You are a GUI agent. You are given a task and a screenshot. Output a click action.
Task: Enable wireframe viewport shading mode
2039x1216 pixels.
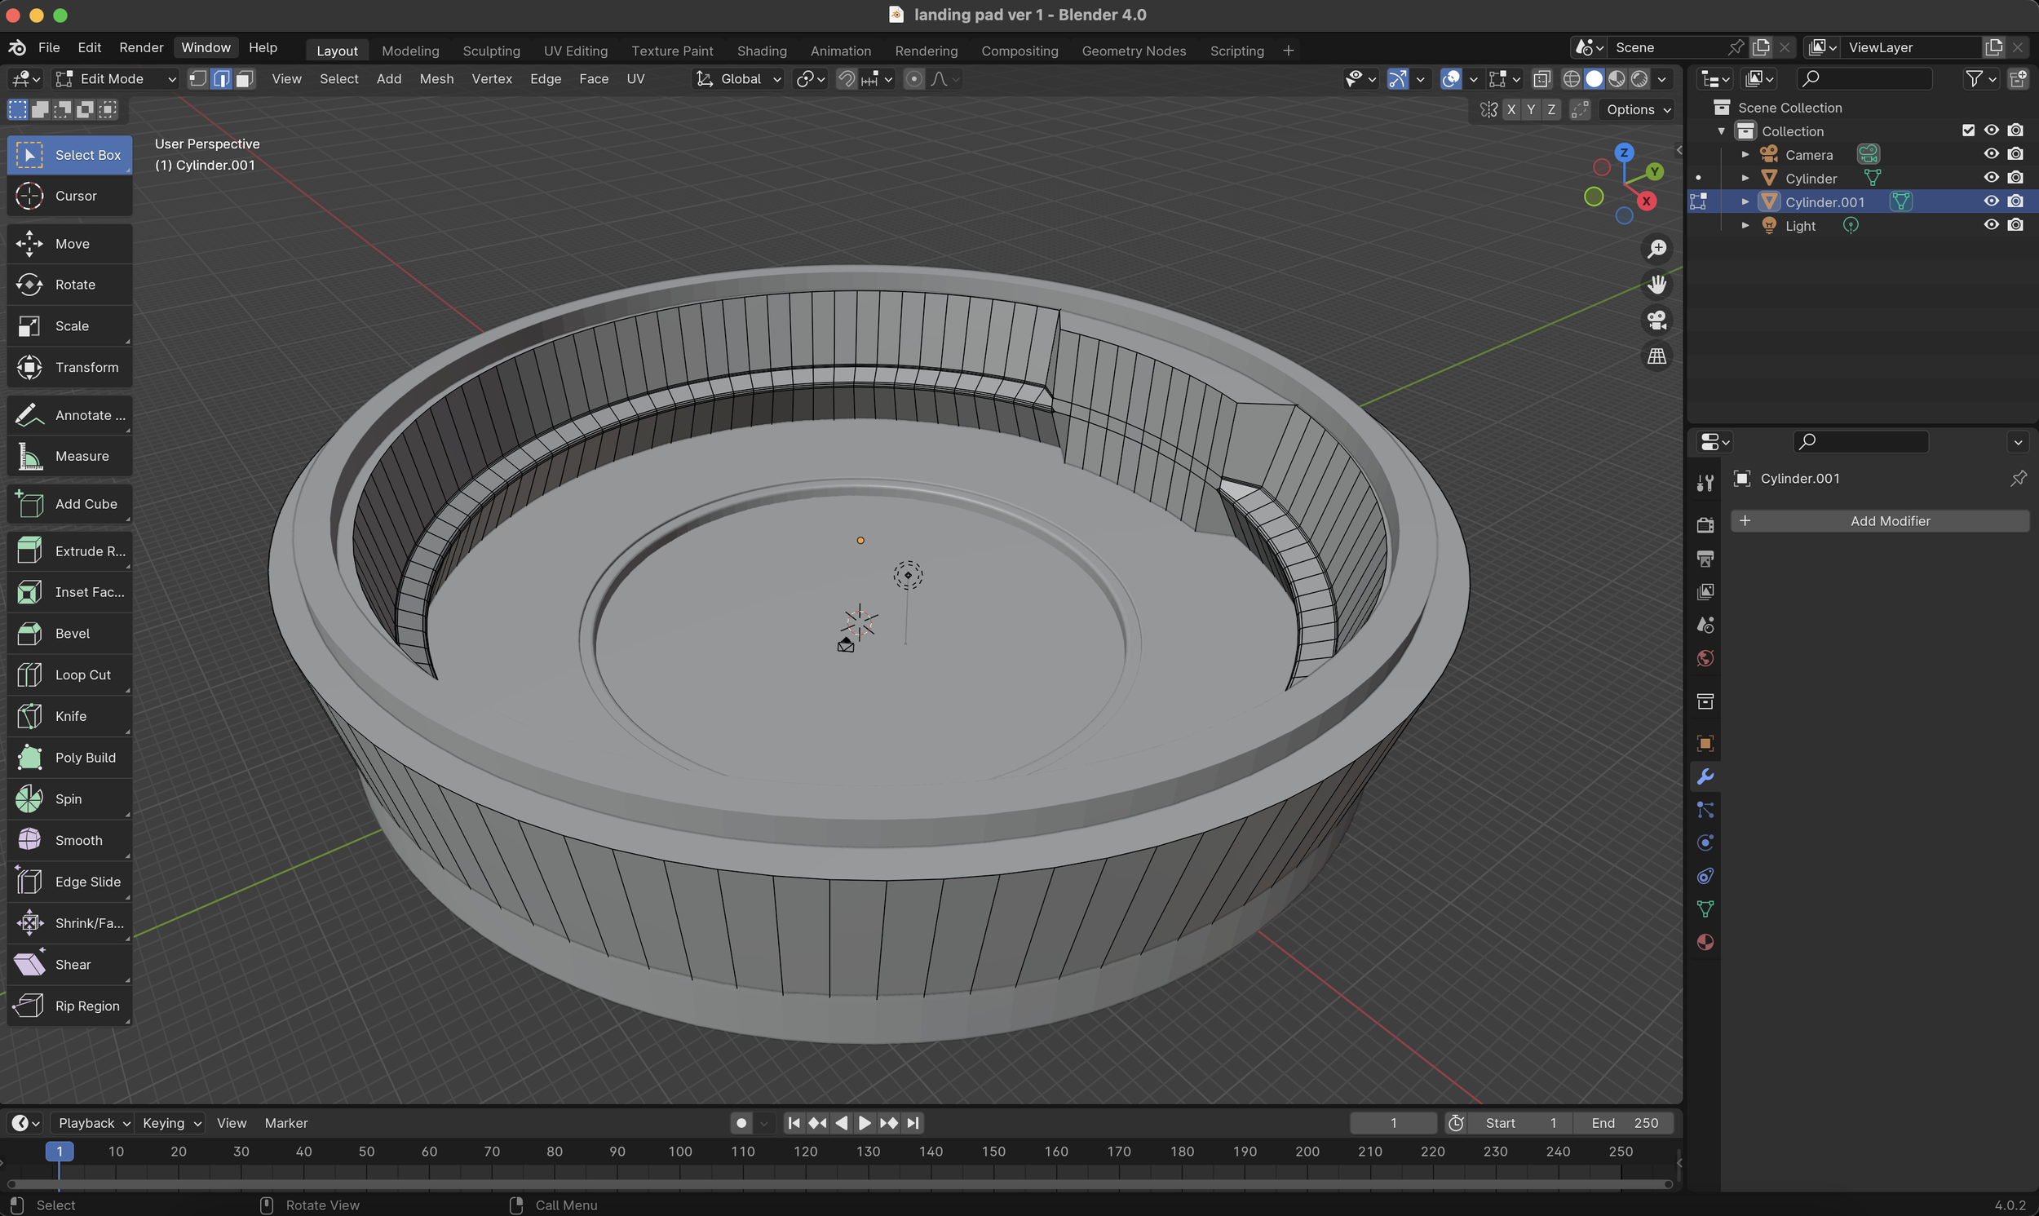pyautogui.click(x=1571, y=78)
